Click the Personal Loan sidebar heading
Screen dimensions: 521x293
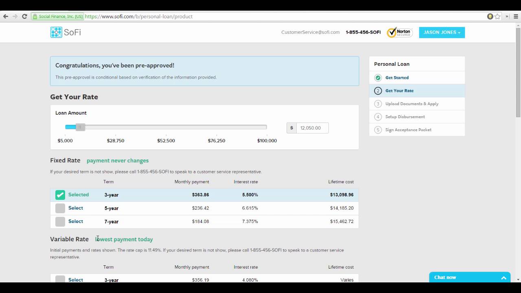tap(392, 64)
